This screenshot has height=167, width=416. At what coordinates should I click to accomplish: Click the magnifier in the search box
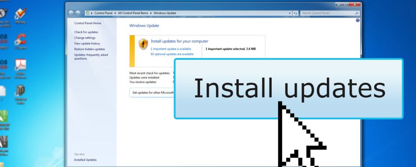[x=357, y=13]
